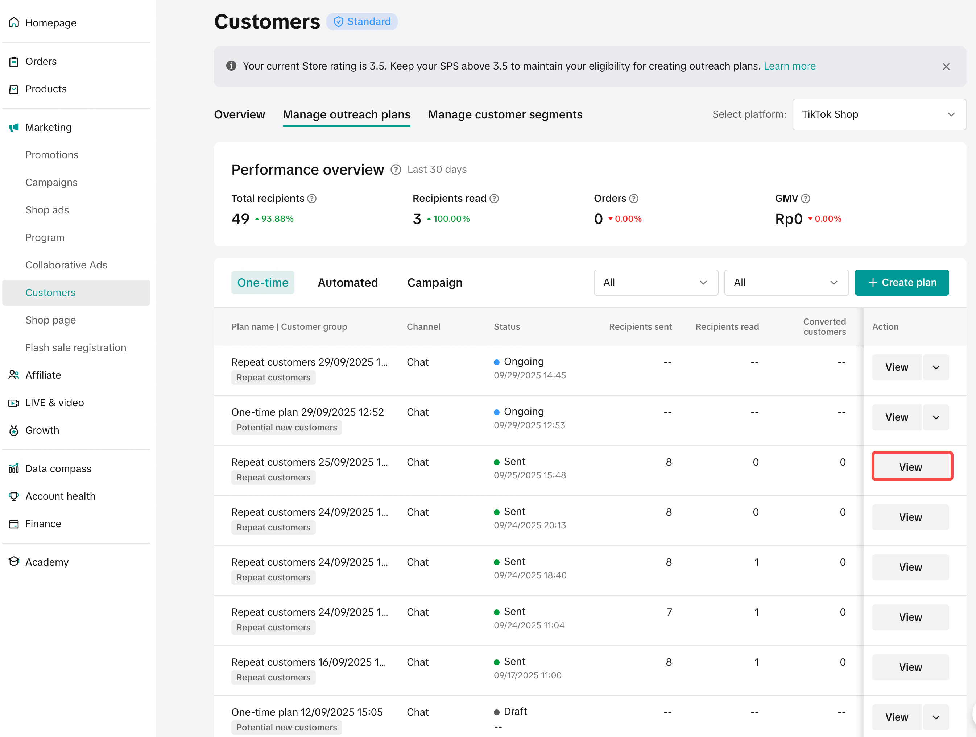The height and width of the screenshot is (737, 976).
Task: Open the TikTok Shop platform dropdown
Action: pos(879,114)
